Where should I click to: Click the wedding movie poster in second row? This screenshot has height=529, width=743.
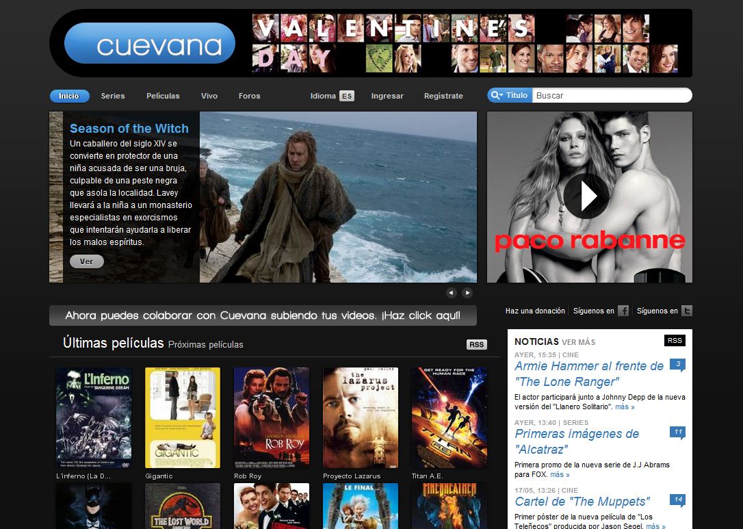click(x=272, y=506)
